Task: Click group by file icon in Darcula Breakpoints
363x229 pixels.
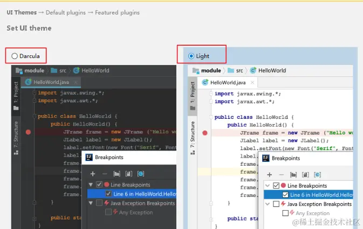Action: 129,174
